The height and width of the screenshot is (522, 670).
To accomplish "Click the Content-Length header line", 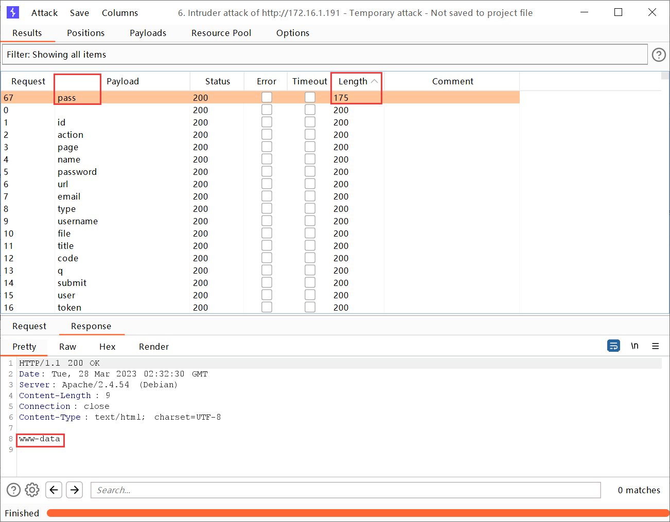I will pos(65,395).
